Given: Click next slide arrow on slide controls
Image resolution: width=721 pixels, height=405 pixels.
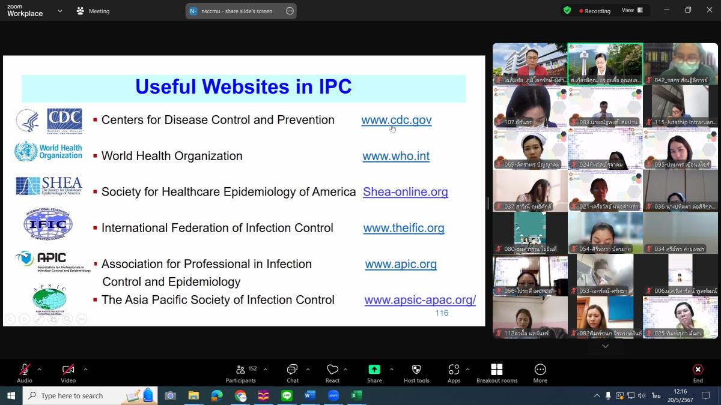Looking at the screenshot, I should click(24, 319).
